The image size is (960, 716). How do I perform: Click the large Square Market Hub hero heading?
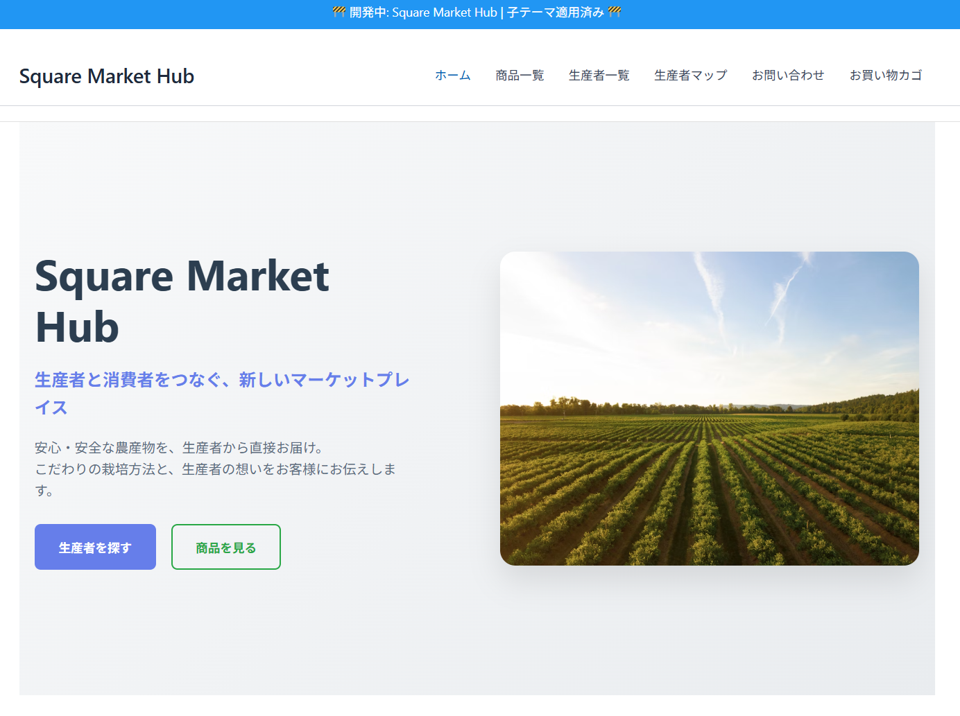click(x=182, y=301)
